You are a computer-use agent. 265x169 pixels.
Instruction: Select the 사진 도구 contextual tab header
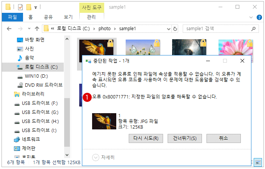pos(92,8)
